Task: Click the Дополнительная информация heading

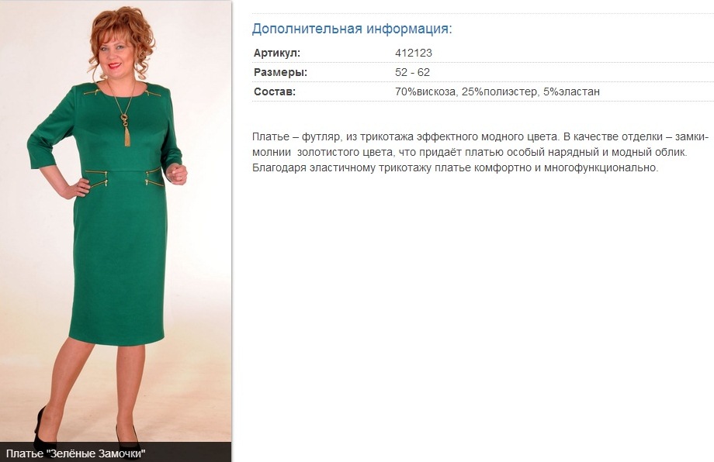Action: point(352,29)
